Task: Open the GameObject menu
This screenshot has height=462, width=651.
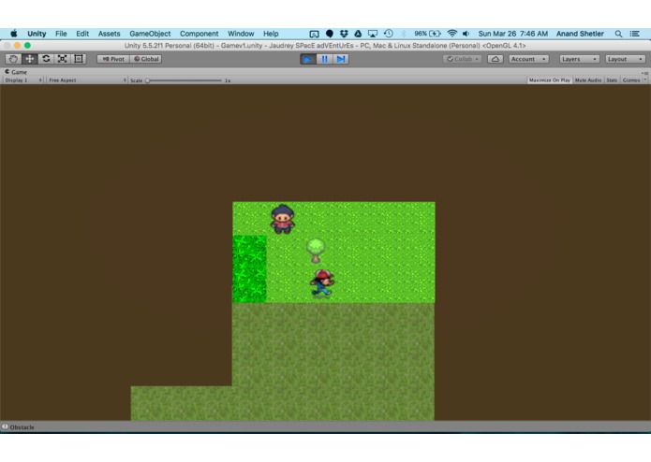Action: pos(150,34)
